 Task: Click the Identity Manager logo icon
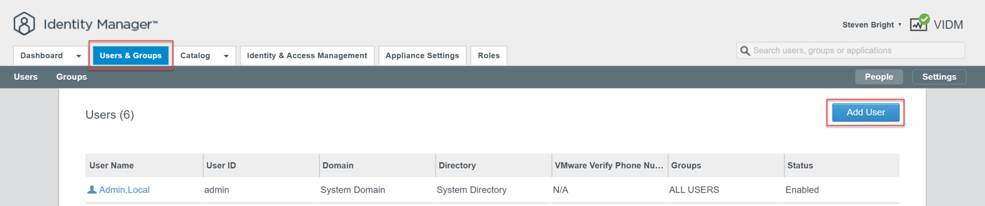click(x=24, y=24)
